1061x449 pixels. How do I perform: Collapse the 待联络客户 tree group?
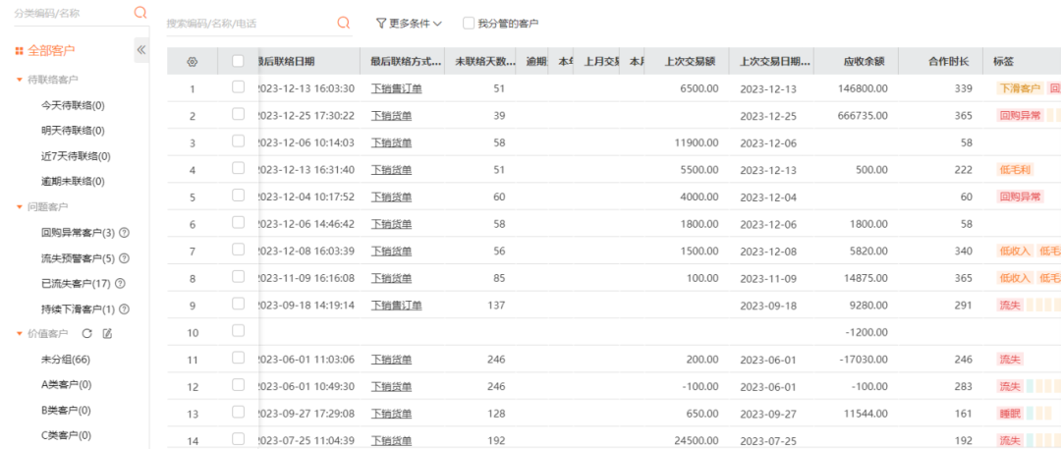click(20, 80)
